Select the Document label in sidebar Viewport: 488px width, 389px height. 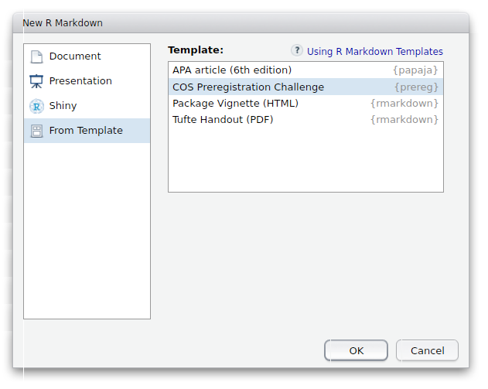pos(75,56)
